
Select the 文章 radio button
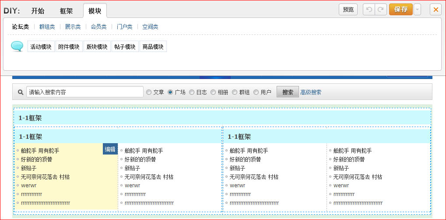coord(149,92)
